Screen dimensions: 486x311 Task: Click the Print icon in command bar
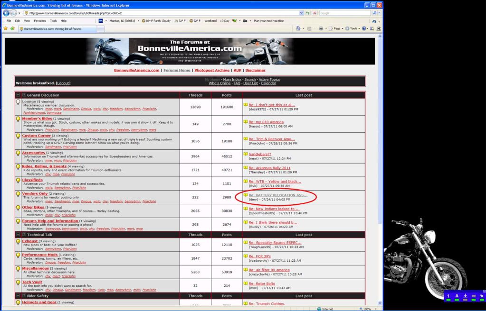(322, 28)
